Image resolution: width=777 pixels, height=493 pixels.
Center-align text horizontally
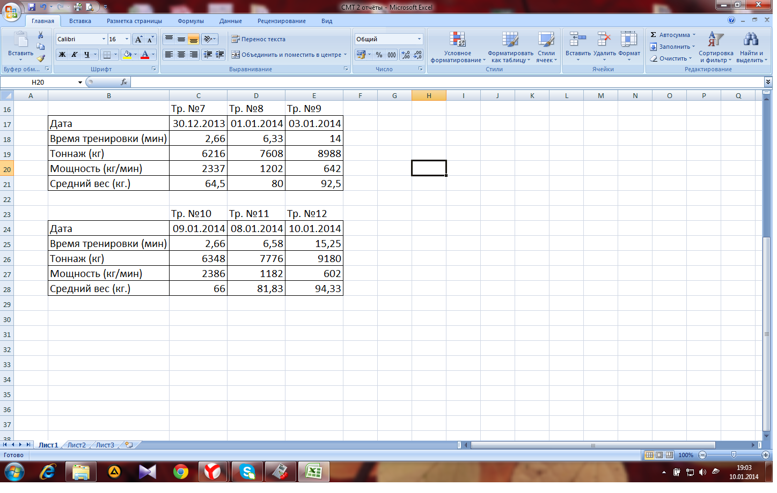pos(181,55)
